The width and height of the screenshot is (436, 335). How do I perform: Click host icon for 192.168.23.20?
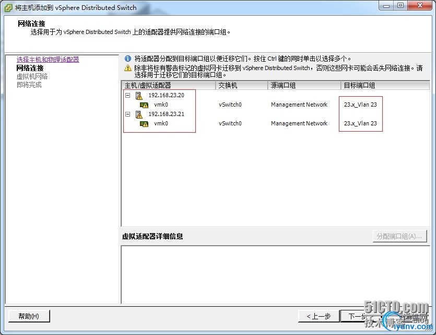(x=139, y=96)
